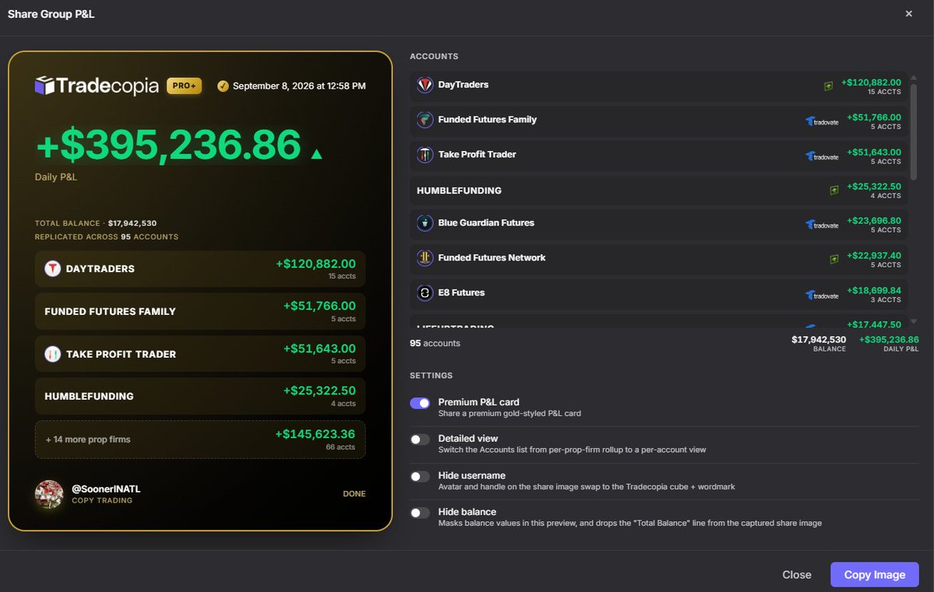Image resolution: width=934 pixels, height=592 pixels.
Task: Click the Tradovate logo on E8 Futures row
Action: tap(822, 295)
